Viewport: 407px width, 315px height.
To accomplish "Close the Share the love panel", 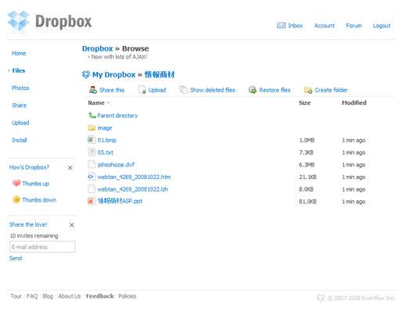I will [71, 225].
